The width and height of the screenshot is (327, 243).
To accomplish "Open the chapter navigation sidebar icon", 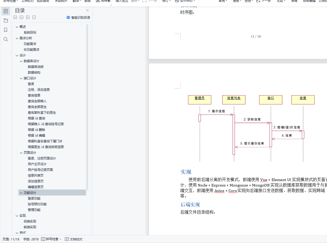I will point(6,21).
